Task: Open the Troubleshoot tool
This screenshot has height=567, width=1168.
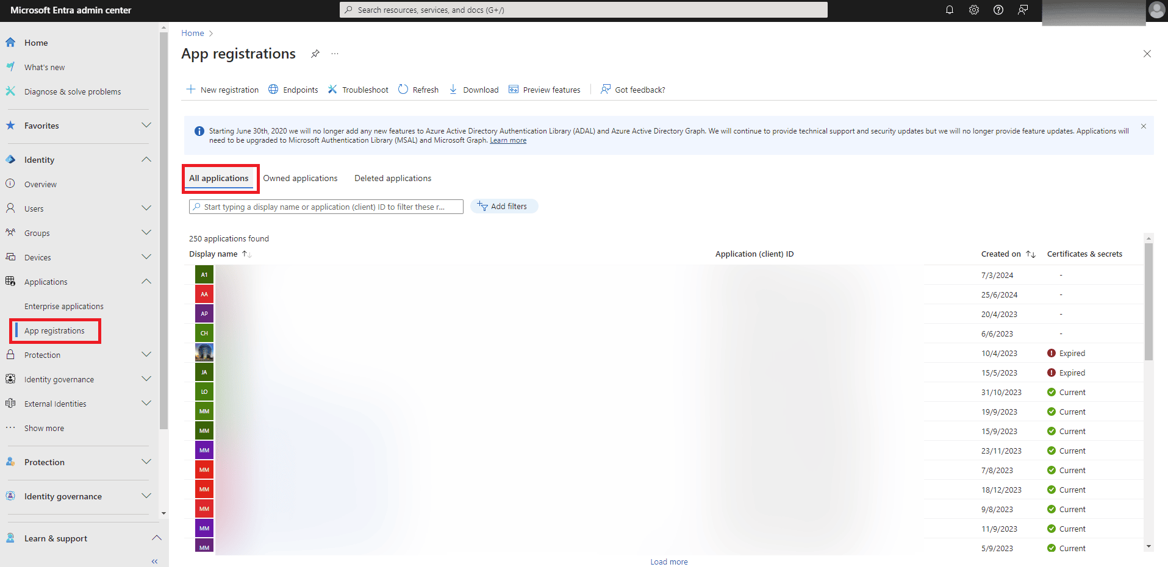Action: tap(358, 89)
